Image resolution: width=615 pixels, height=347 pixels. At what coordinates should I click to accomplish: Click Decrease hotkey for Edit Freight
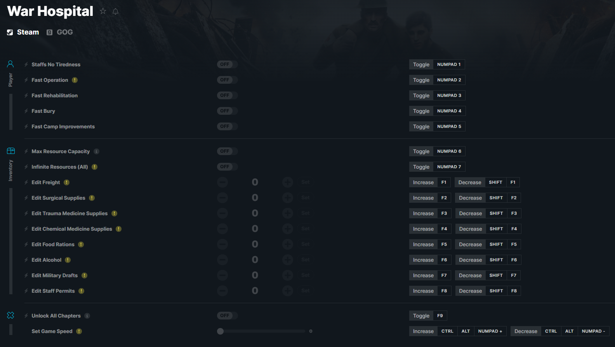pos(470,182)
